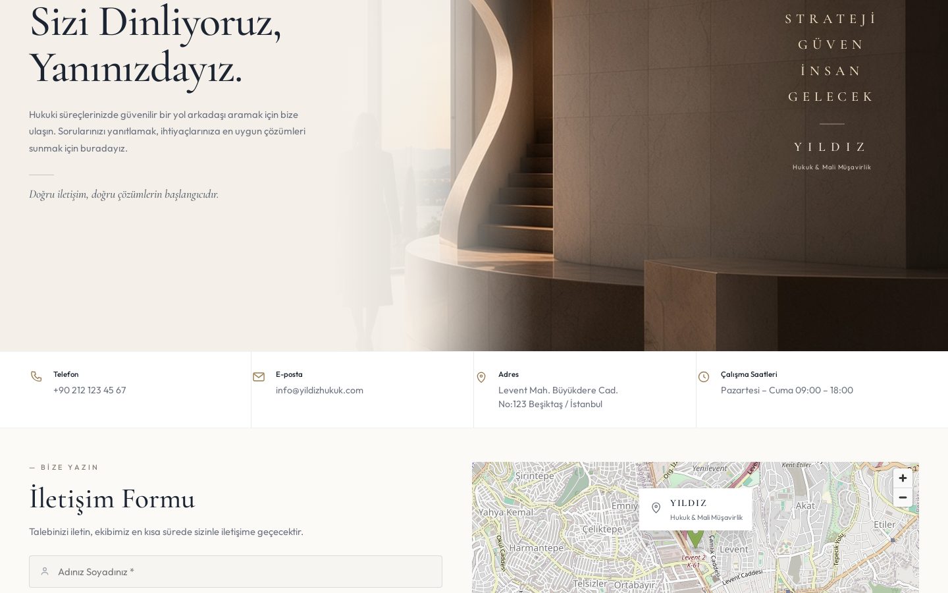Click the Pazartesi – Cuma working hours text
948x593 pixels.
787,390
